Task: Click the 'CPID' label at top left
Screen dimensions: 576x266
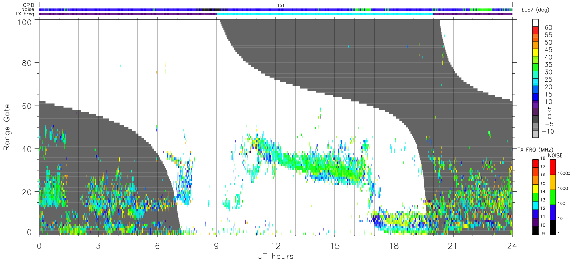Action: tap(29, 5)
